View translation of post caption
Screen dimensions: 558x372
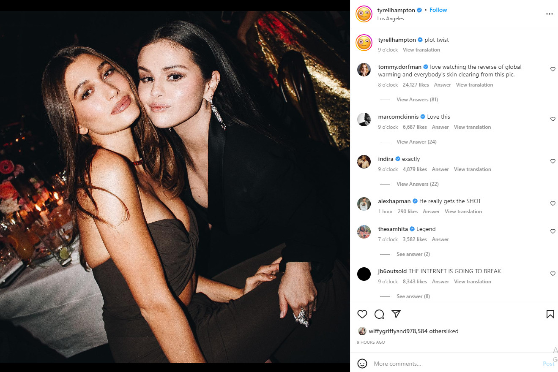point(421,50)
